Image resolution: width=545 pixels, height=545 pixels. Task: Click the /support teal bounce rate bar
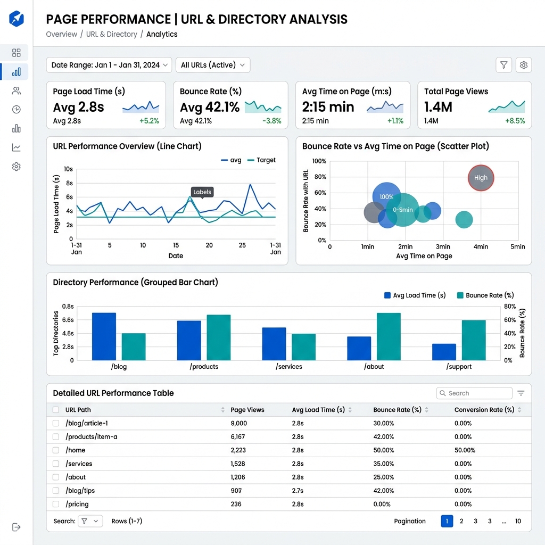click(x=474, y=340)
